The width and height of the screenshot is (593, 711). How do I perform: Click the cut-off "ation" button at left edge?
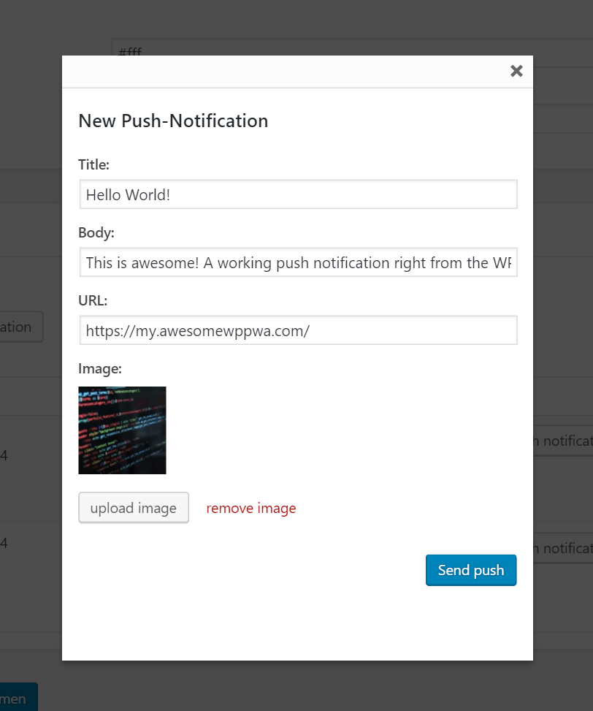(x=20, y=327)
